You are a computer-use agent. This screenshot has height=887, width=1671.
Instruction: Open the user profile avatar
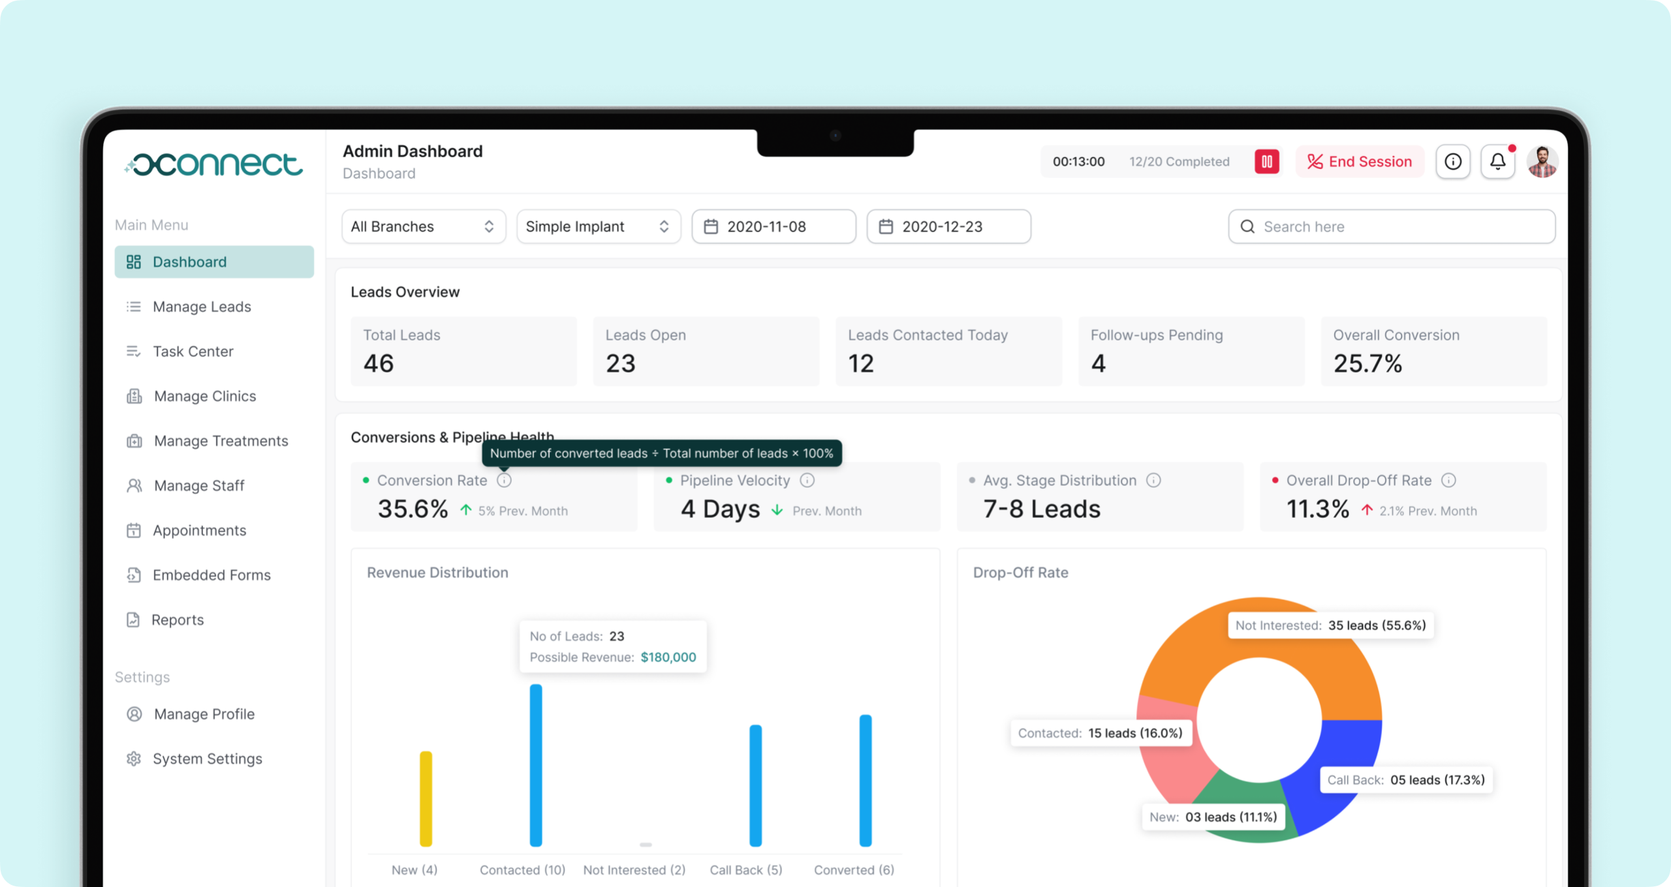[x=1542, y=162]
